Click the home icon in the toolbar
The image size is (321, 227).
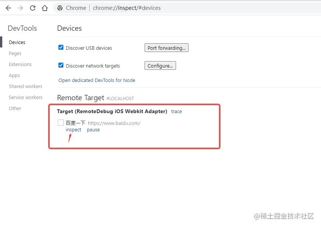45,8
